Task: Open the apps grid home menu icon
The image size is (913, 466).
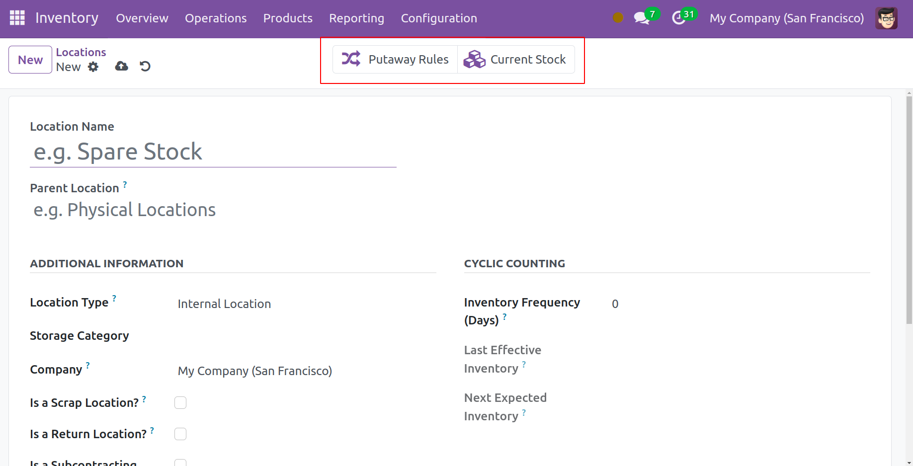Action: (x=17, y=18)
